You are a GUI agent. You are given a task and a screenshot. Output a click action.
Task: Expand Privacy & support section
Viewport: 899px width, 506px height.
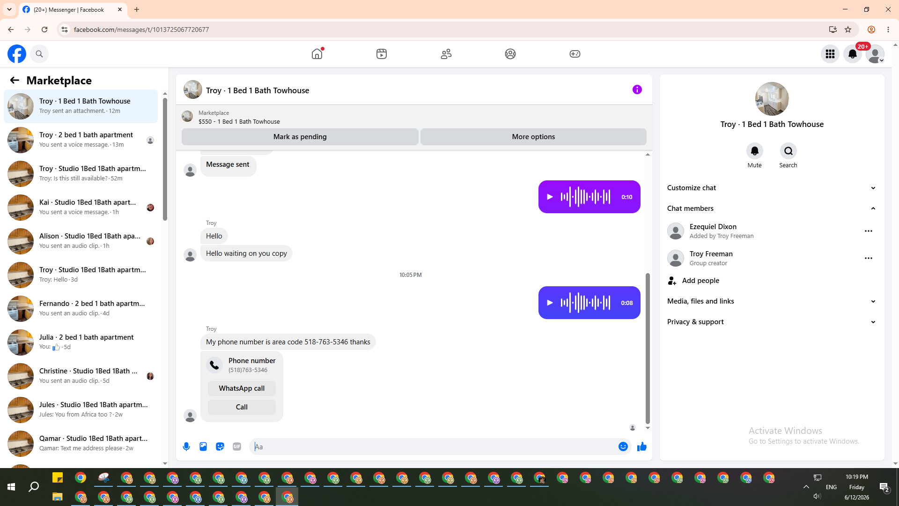click(x=772, y=322)
